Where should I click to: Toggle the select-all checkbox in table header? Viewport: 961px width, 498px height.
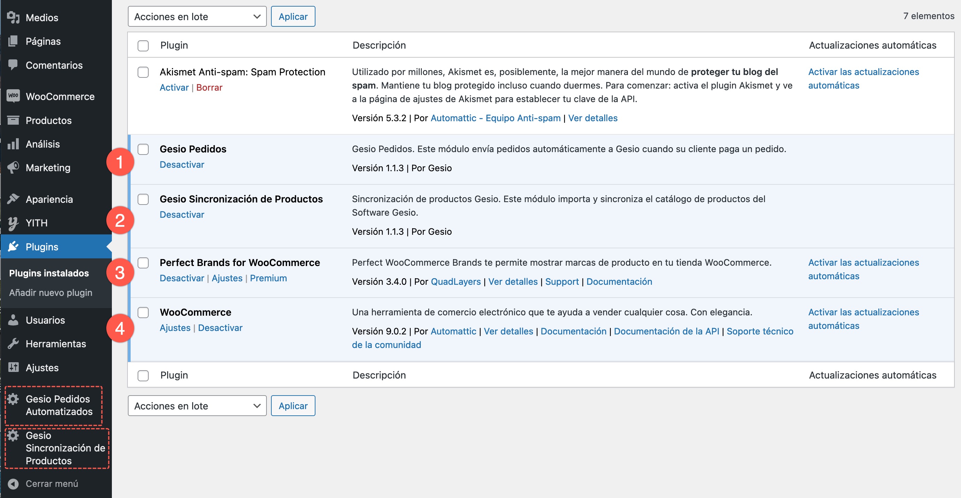143,45
